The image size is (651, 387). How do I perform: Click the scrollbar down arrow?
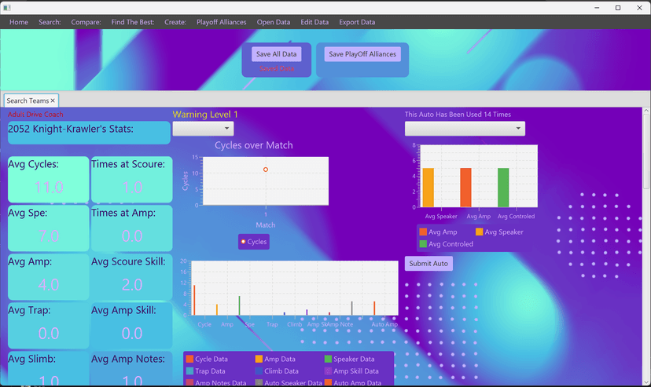coord(646,382)
